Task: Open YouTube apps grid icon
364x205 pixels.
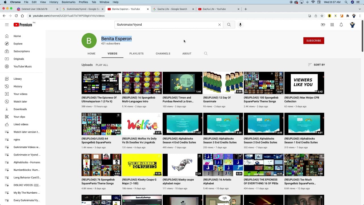Action: coord(332,25)
